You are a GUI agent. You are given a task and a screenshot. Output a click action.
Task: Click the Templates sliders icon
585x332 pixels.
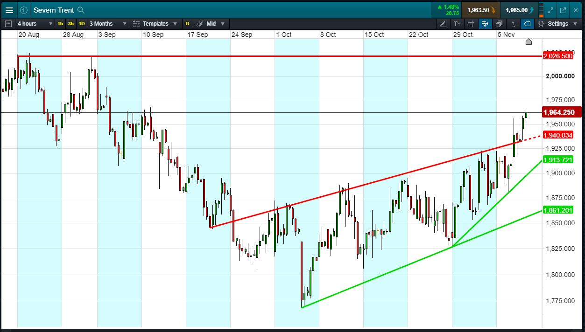point(136,24)
